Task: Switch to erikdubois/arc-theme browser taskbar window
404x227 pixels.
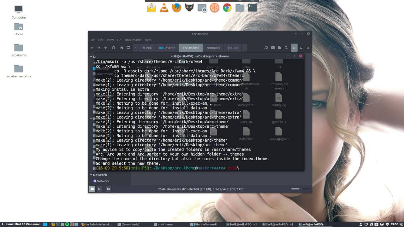Action: [x=97, y=224]
